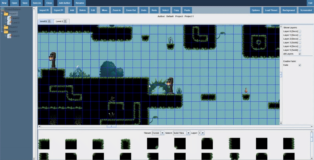The image size is (314, 160).
Task: Switch to the level02 tab
Action: [x=43, y=21]
